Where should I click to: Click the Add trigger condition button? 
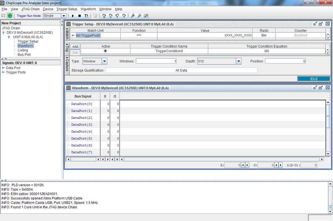point(75,47)
